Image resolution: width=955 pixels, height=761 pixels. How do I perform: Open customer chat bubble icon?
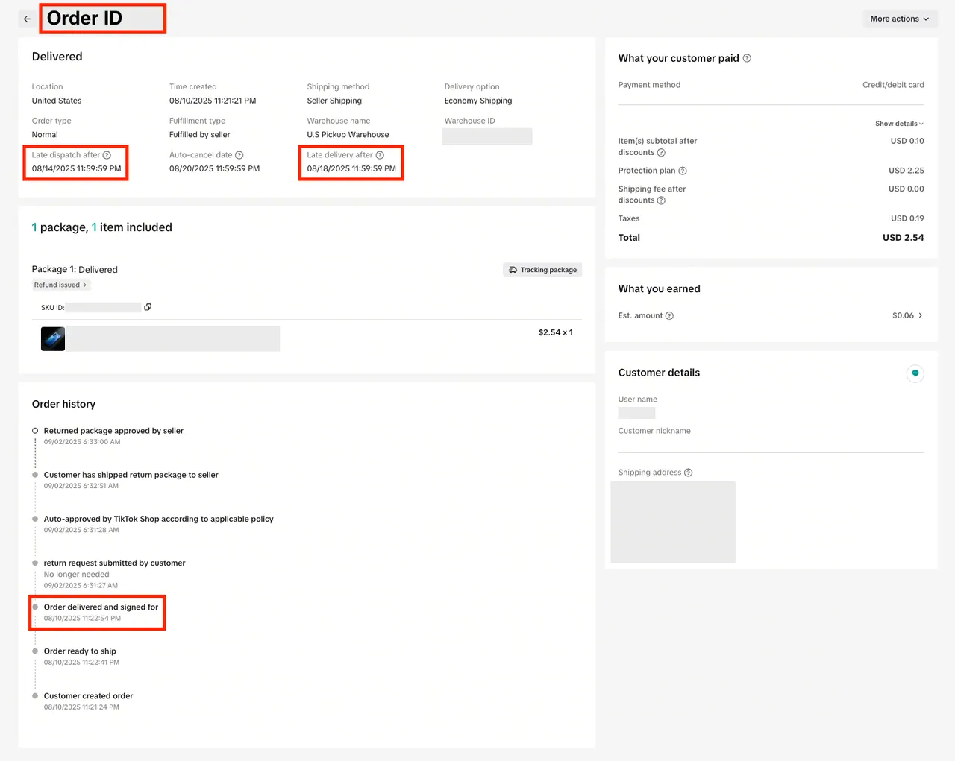point(915,373)
